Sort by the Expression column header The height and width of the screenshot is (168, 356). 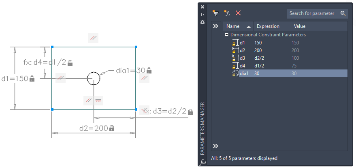[272, 26]
